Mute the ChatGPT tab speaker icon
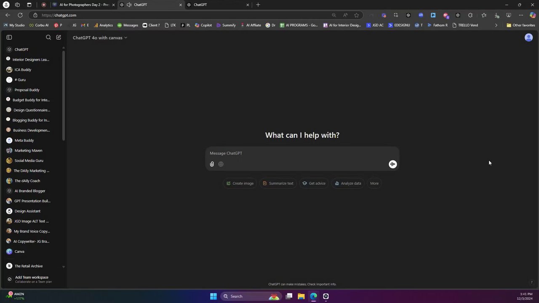 pyautogui.click(x=128, y=5)
